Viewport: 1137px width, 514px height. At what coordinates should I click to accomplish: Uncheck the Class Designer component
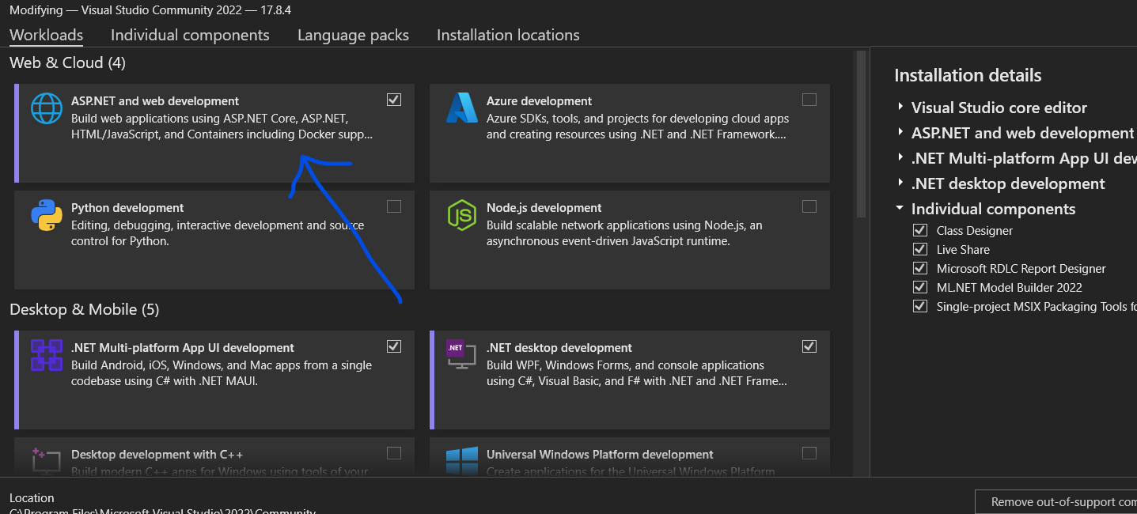pyautogui.click(x=919, y=230)
